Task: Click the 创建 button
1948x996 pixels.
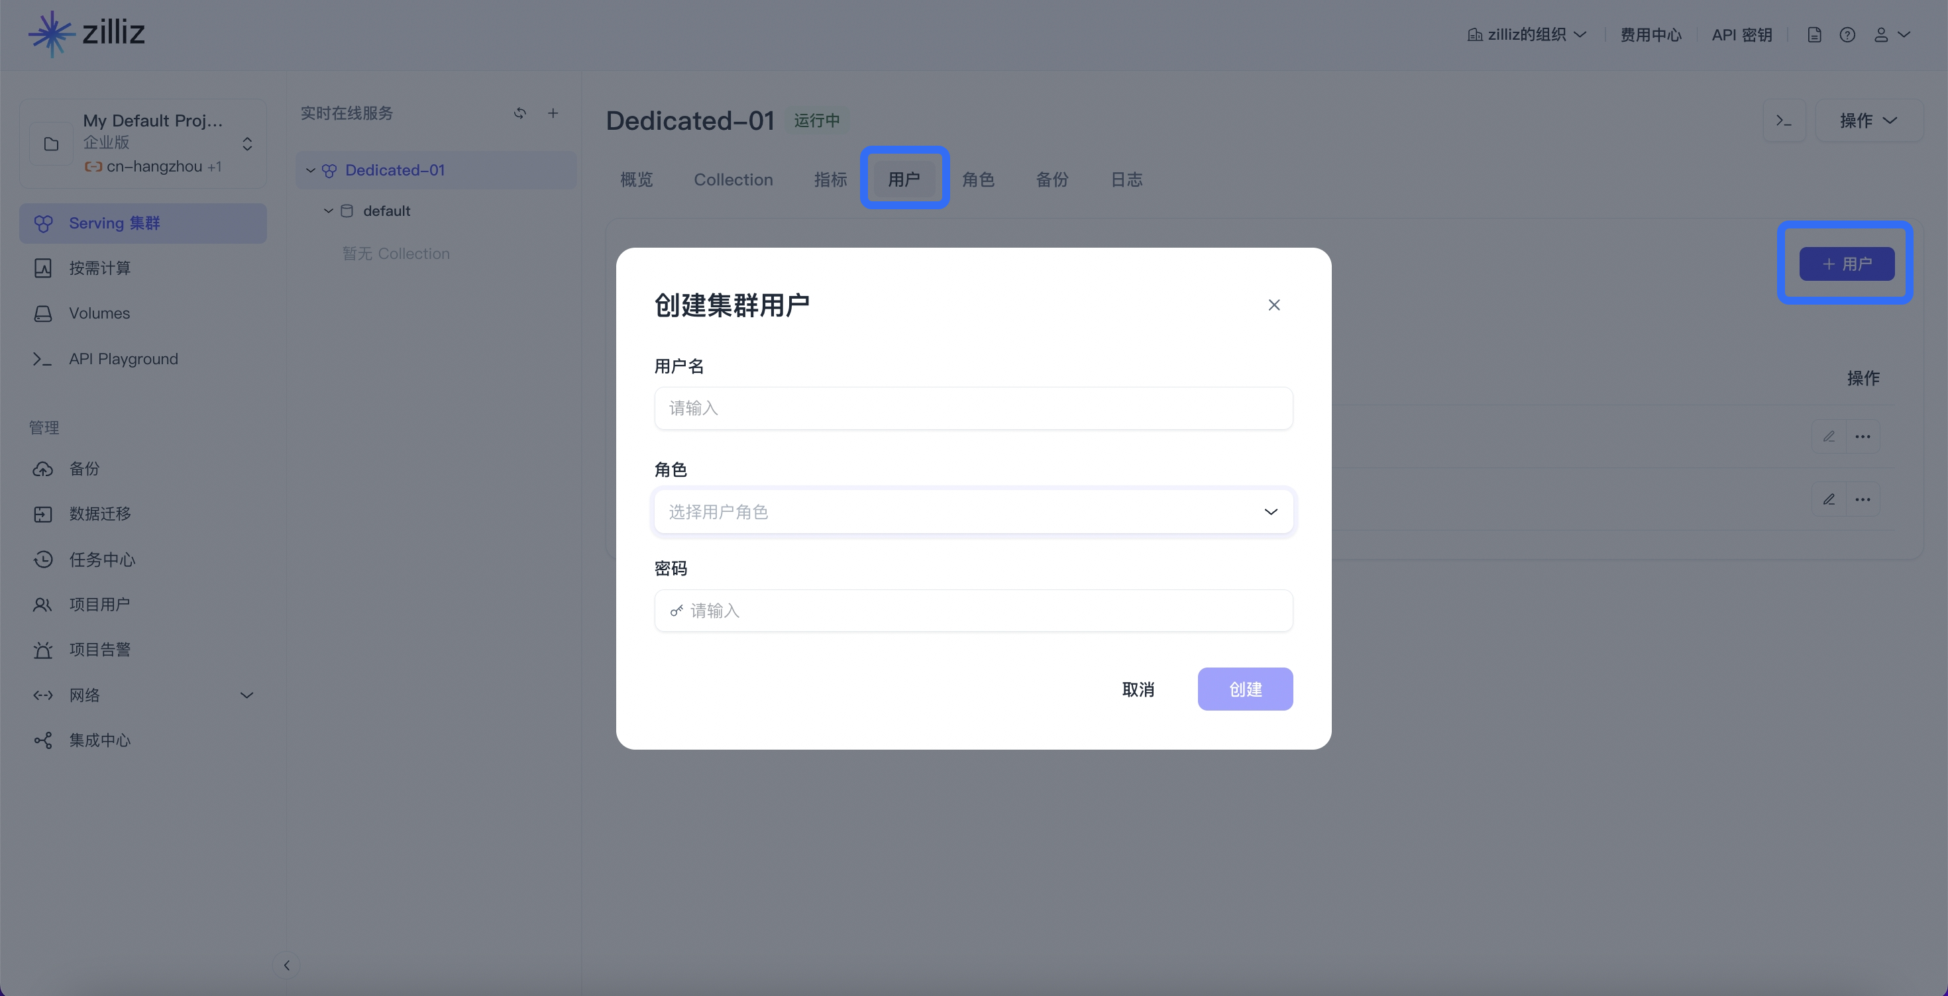Action: pos(1245,689)
